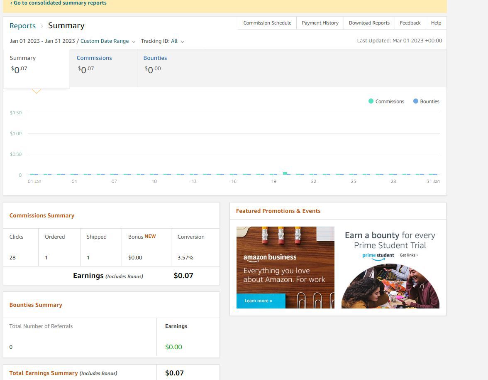Screen dimensions: 488x380
Task: Click the Bounties legend label
Action: [429, 101]
